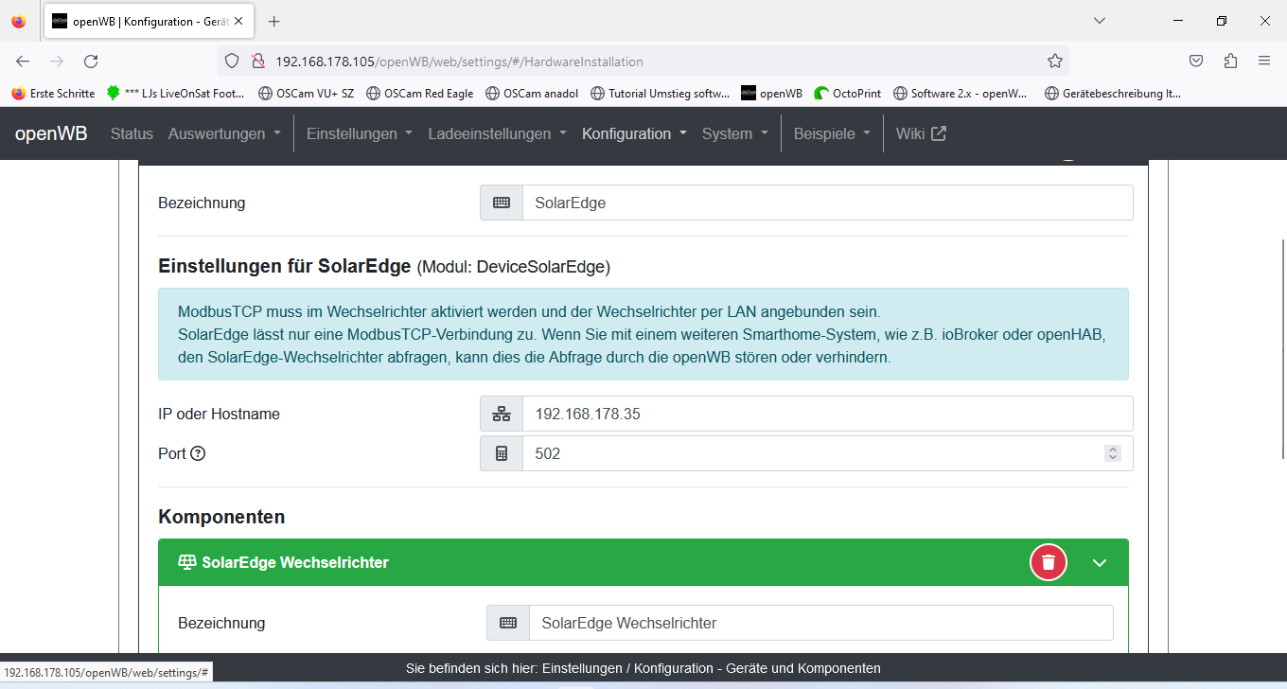Screen dimensions: 1287x689
Task: Expand the Beispiele dropdown menu
Action: click(x=833, y=133)
